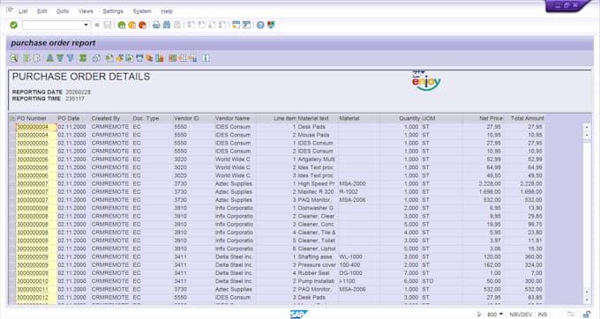Screen dimensions: 600x319
Task: Open the List menu
Action: 23,11
